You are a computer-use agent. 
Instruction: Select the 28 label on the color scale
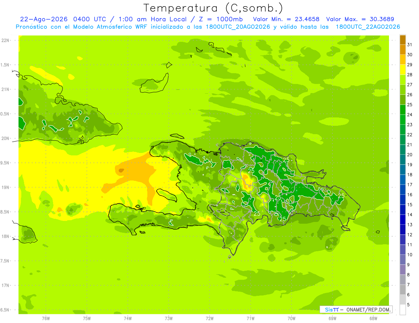(410, 75)
